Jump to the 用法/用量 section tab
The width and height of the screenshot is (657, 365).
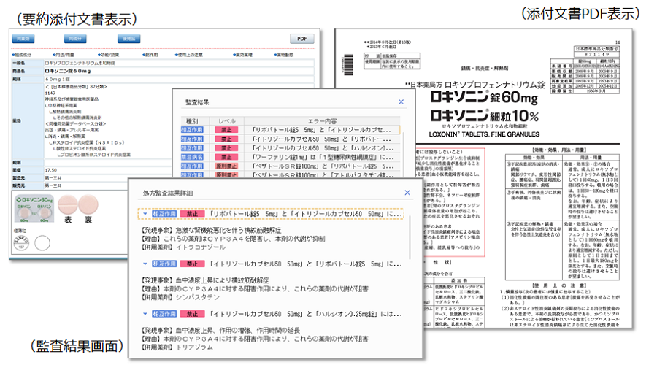[x=65, y=54]
